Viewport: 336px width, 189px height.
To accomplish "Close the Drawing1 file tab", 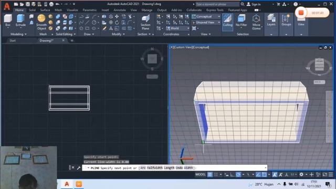I will click(x=63, y=40).
